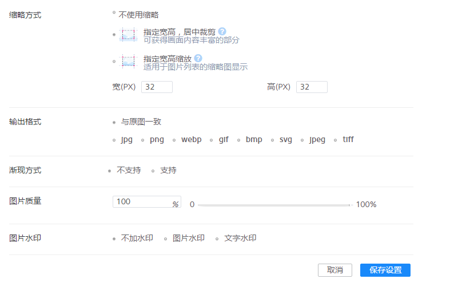Click the 宽(PX) width input field

[x=156, y=87]
